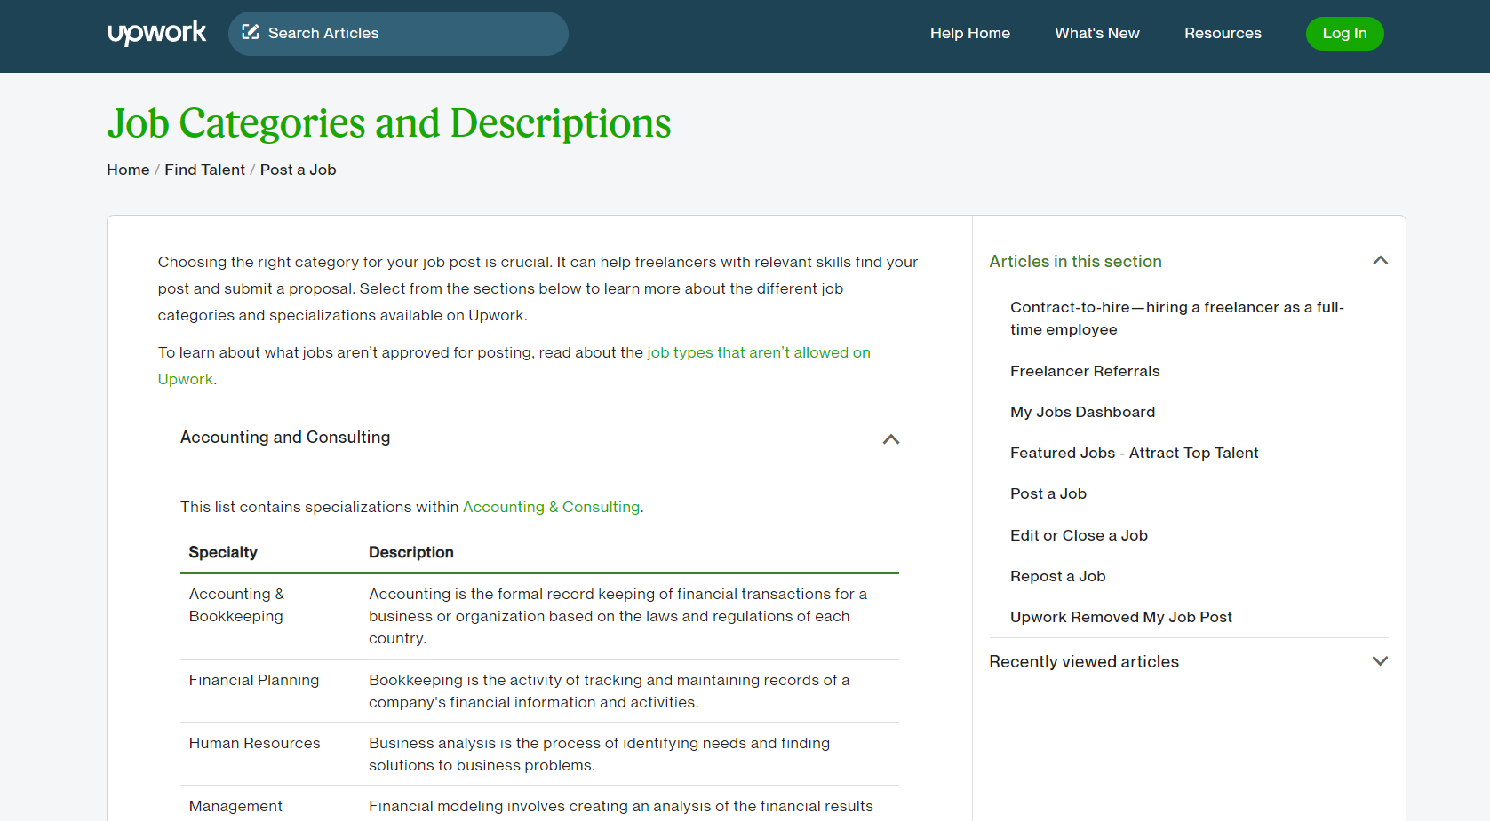The height and width of the screenshot is (821, 1490).
Task: Open Help Home from the navigation bar
Action: point(969,33)
